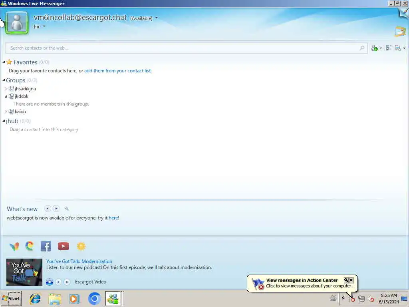409x307 pixels.
Task: Click the change contact list layout icon
Action: [x=389, y=48]
